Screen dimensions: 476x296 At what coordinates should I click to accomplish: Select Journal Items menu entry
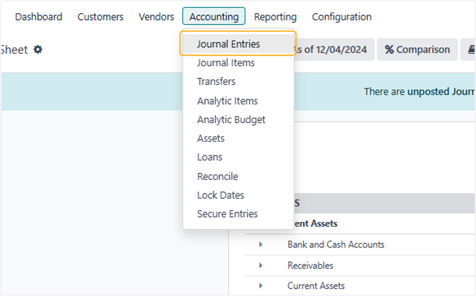(238, 63)
